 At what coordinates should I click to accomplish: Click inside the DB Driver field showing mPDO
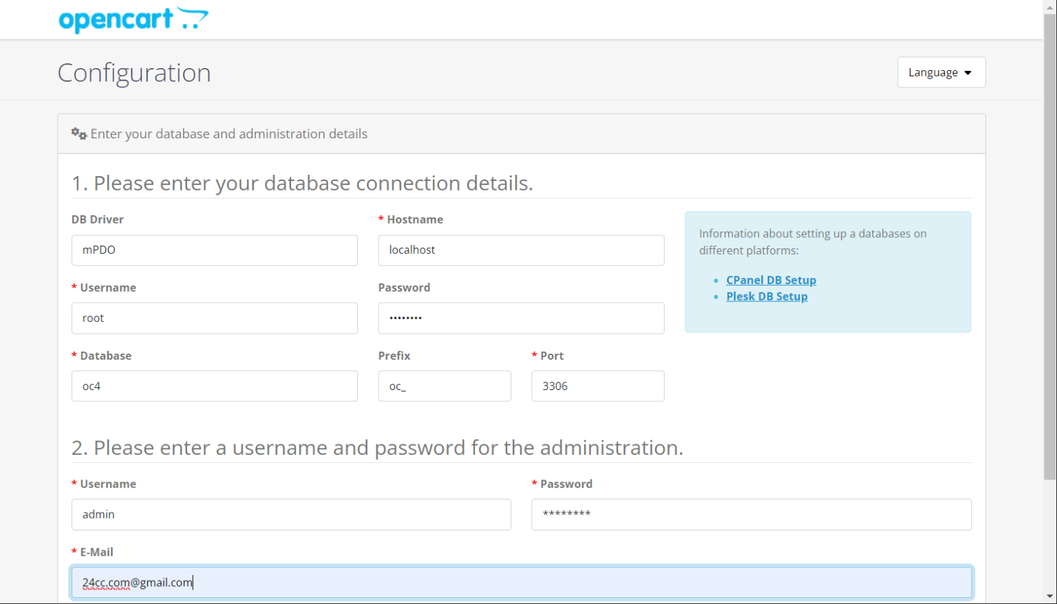point(214,250)
